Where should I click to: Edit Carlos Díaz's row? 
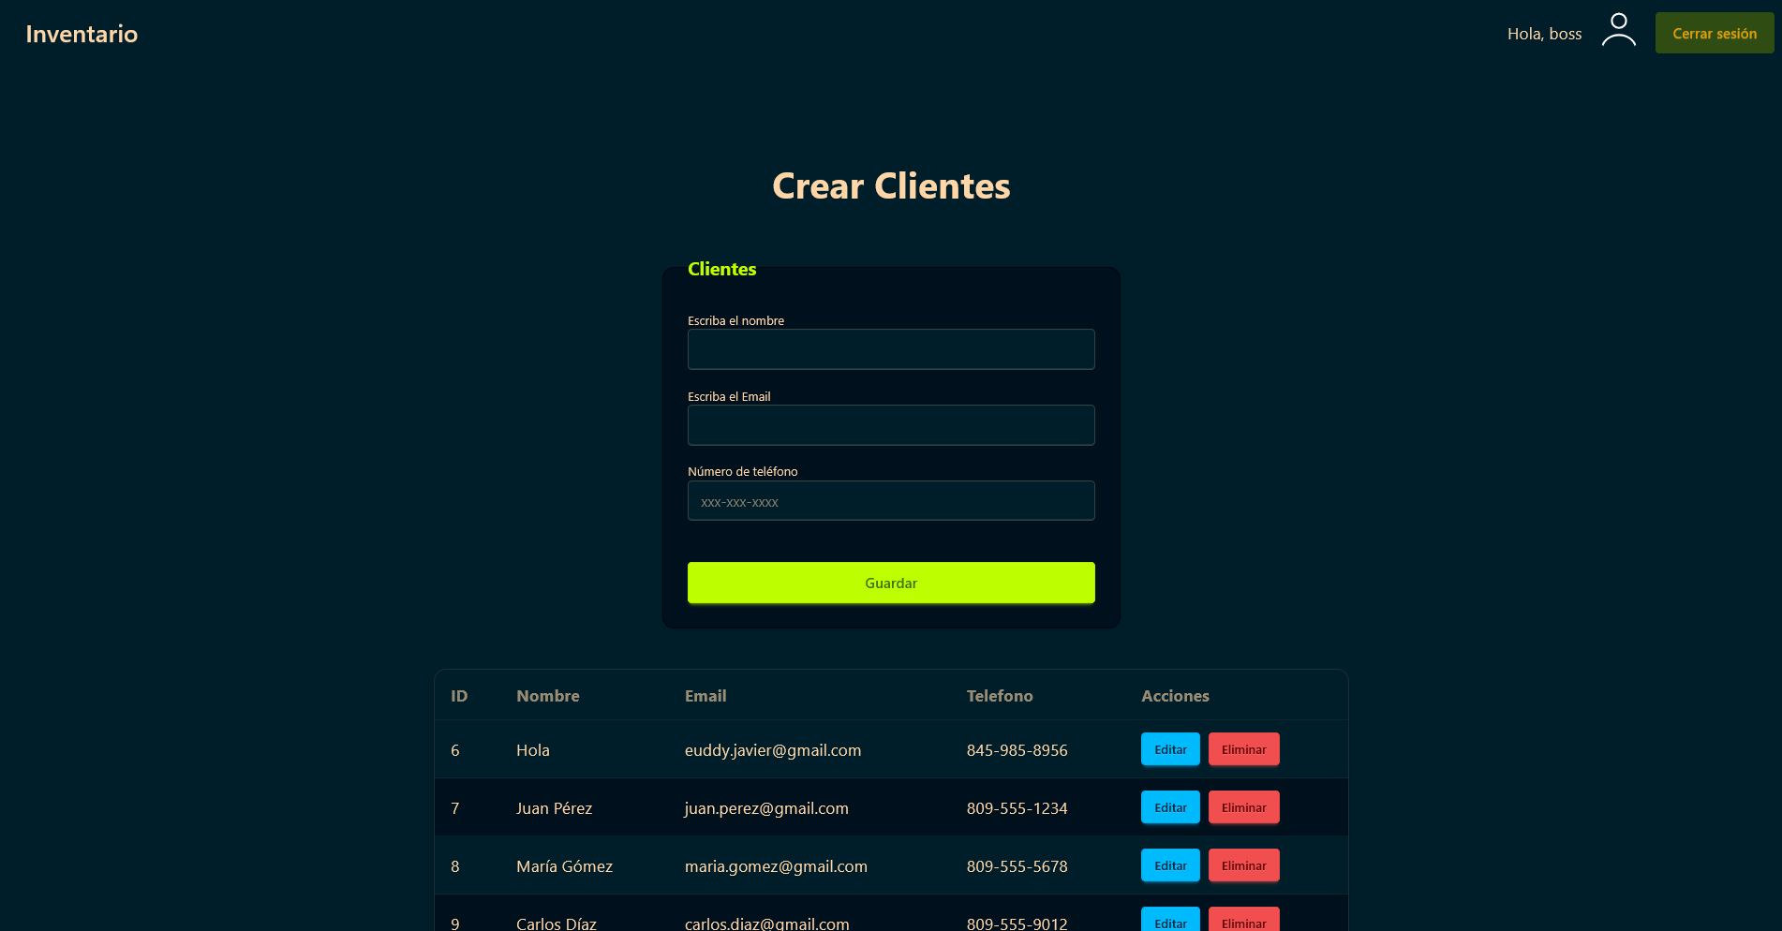pos(1169,920)
